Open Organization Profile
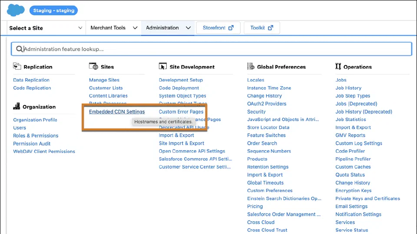This screenshot has height=234, width=417. tap(35, 120)
